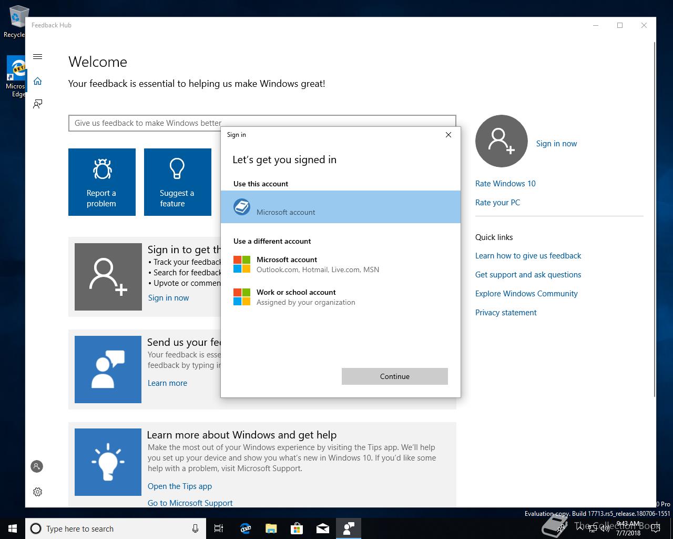Click Sign in now beside avatar
Image resolution: width=673 pixels, height=539 pixels.
556,144
